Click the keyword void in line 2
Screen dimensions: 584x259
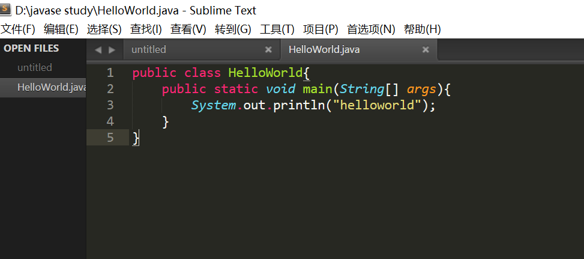tap(280, 89)
